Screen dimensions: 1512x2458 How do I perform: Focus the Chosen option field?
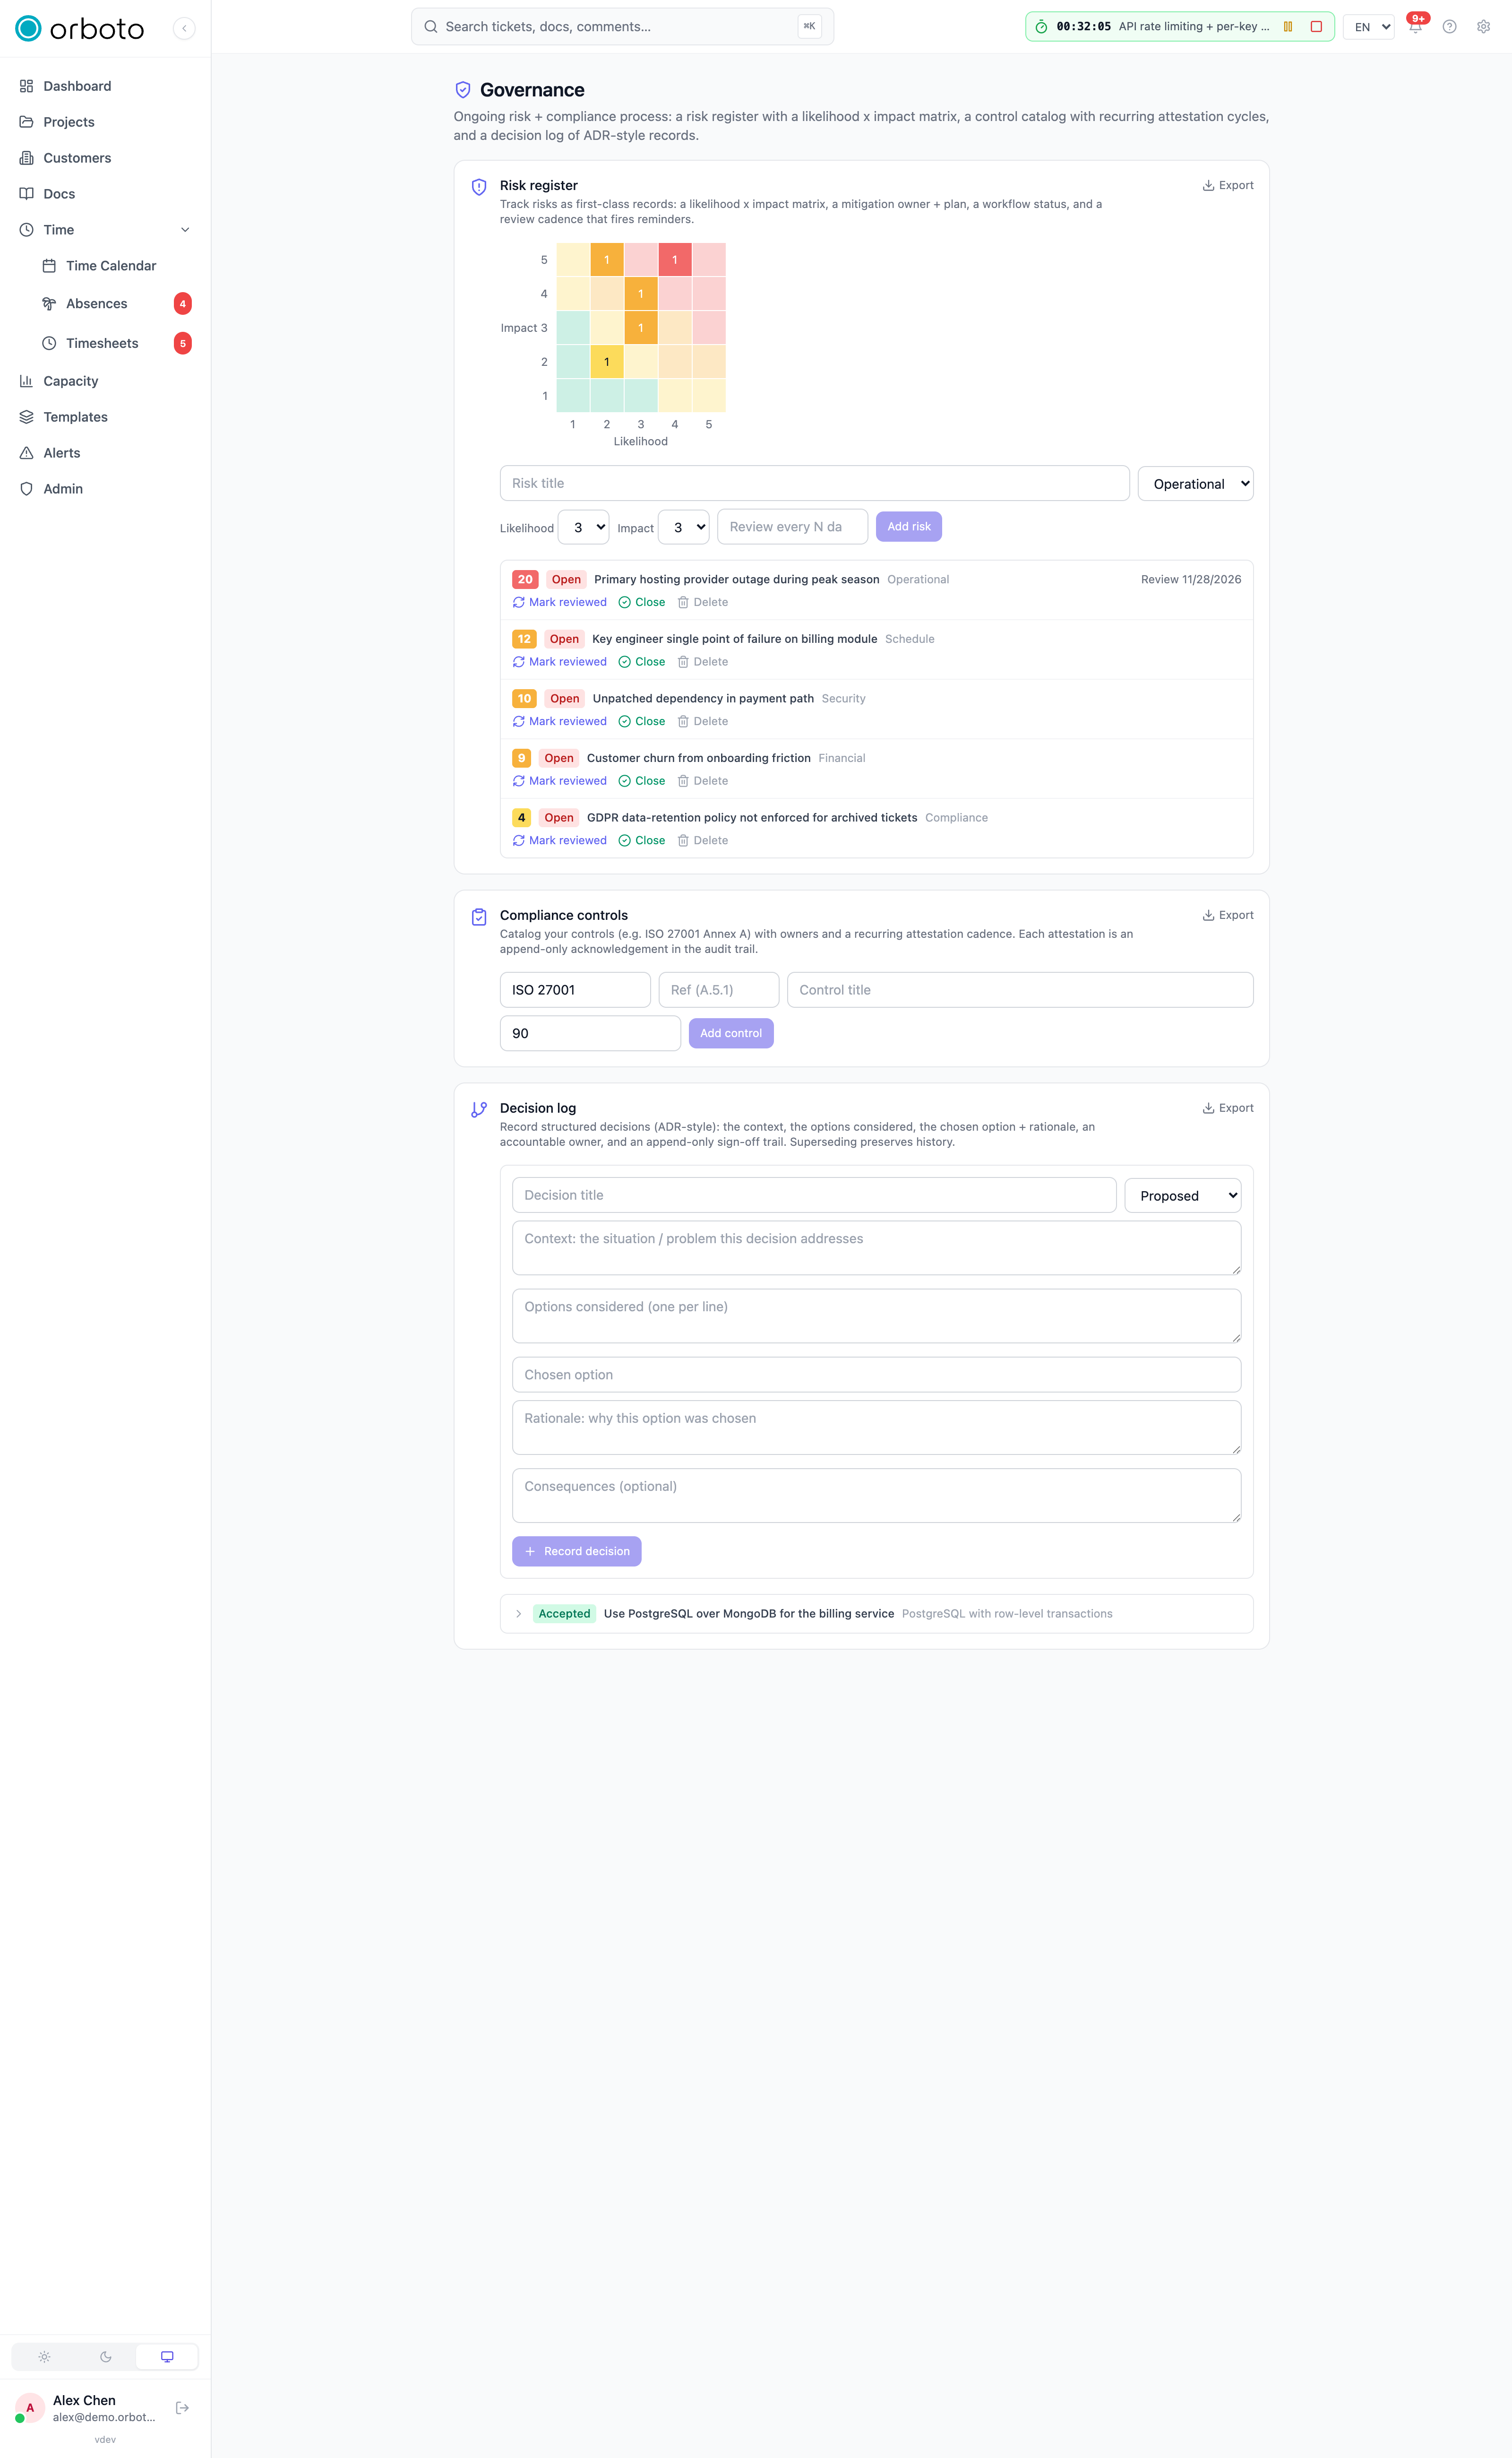pos(877,1375)
